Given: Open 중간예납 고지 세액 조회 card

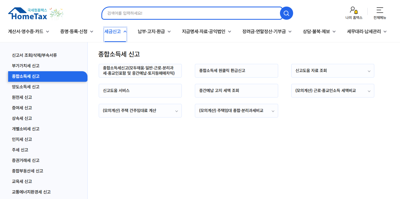Looking at the screenshot, I should [236, 90].
